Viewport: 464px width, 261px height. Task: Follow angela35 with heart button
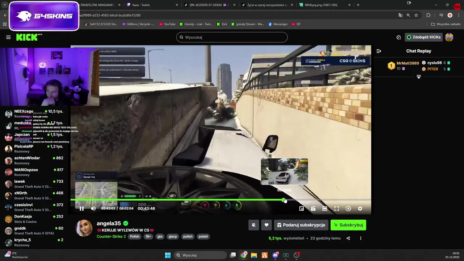coord(266,225)
